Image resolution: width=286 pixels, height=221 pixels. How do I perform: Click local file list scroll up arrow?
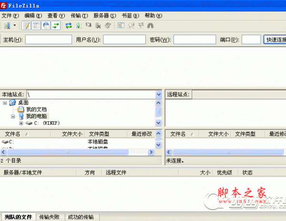[158, 134]
